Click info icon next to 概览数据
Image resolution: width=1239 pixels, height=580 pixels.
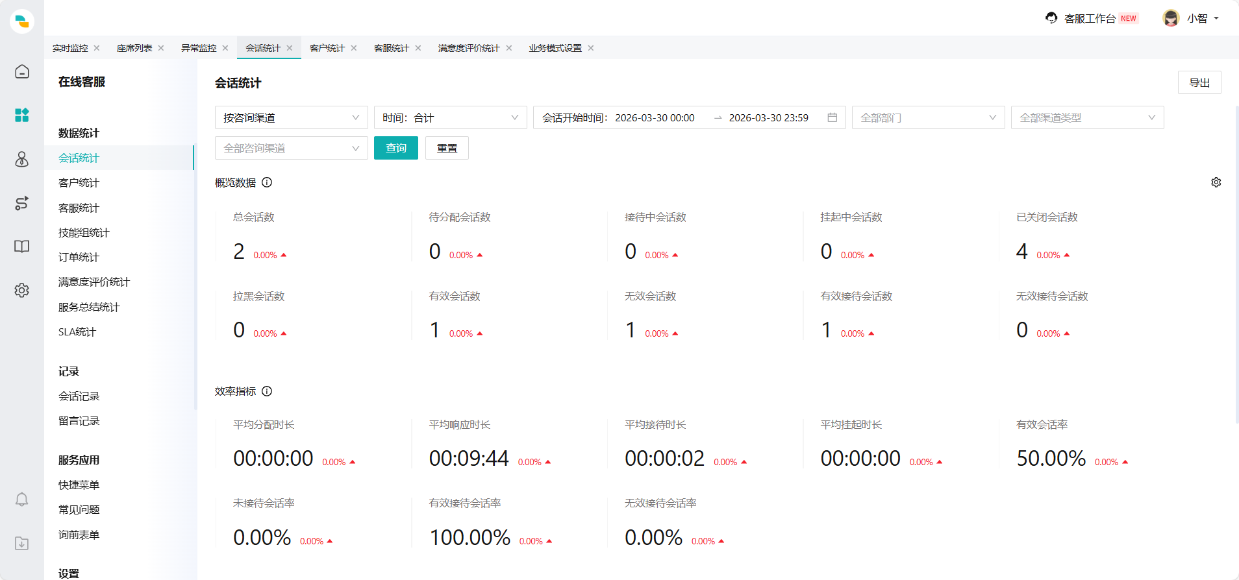point(267,182)
